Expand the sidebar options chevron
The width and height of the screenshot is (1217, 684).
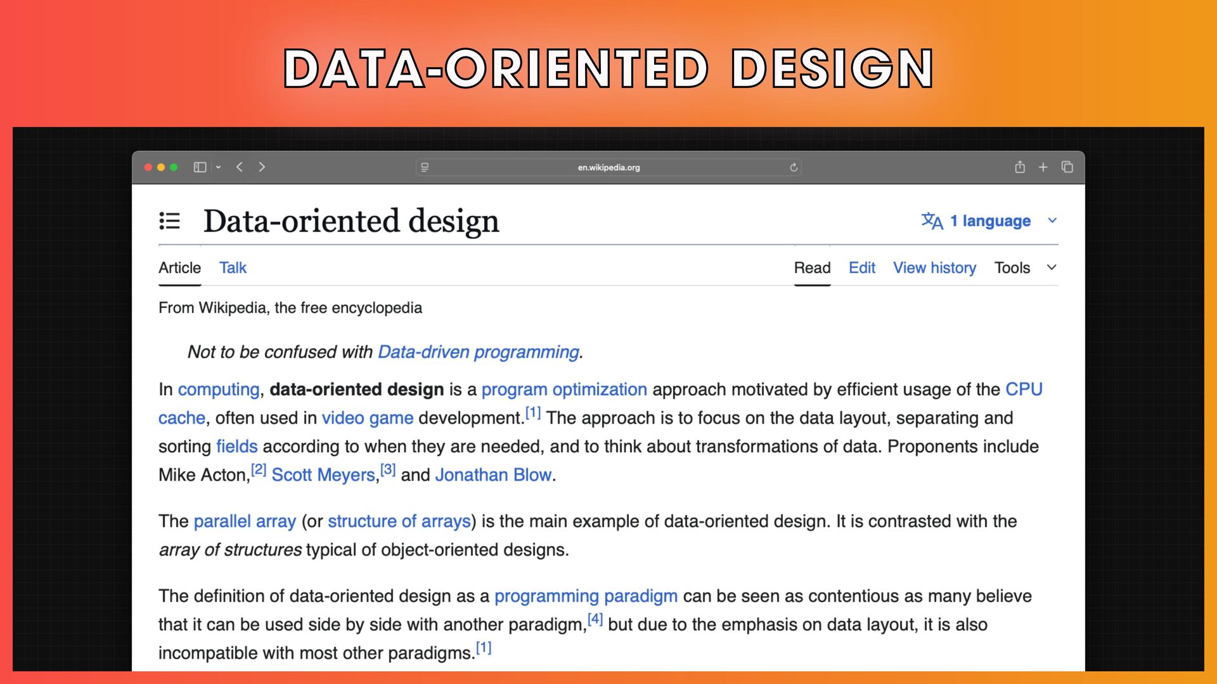click(218, 167)
